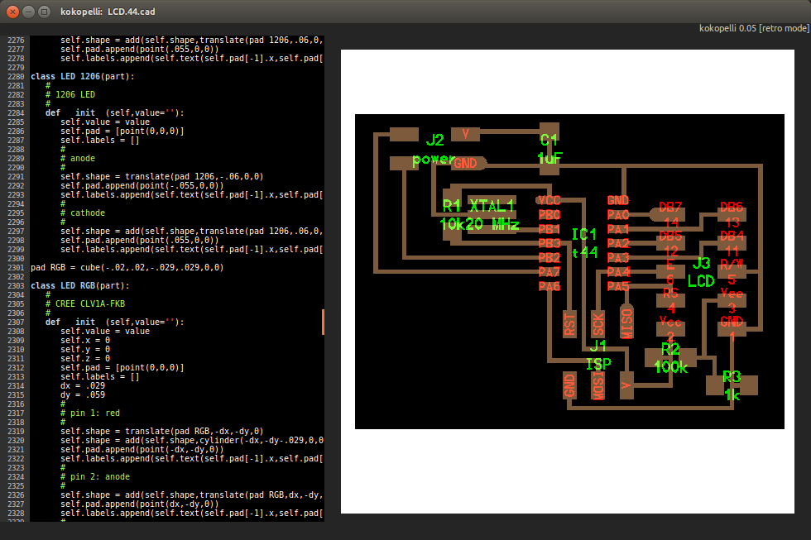This screenshot has height=540, width=811.
Task: Click the 'self.z = 0' code line
Action: tap(84, 359)
